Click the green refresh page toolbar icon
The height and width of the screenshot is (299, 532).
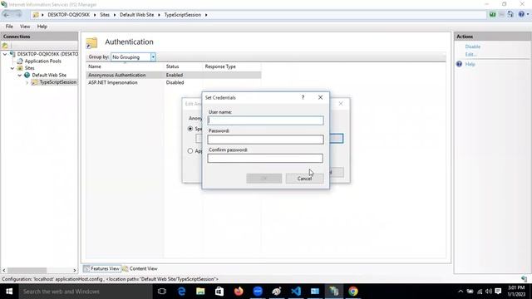click(492, 15)
